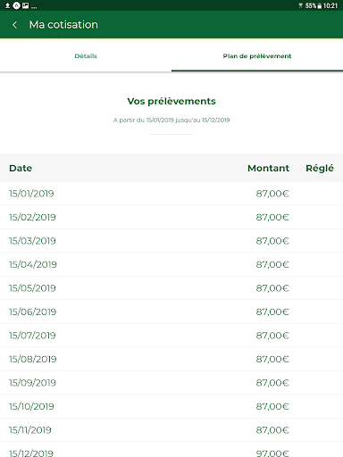Select the 15/04/2019 payment row
The image size is (343, 457).
coord(171,264)
